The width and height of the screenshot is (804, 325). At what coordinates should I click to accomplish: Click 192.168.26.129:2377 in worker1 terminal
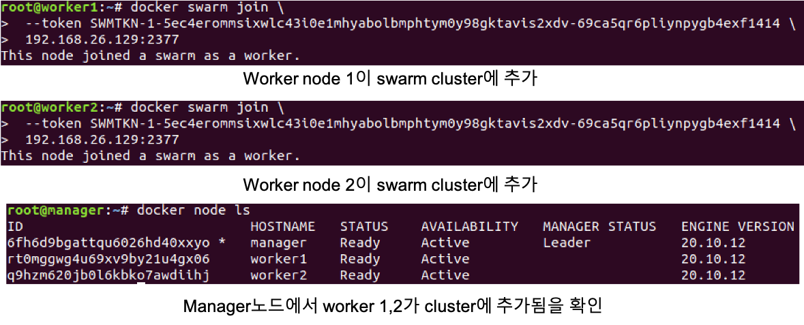coord(102,40)
